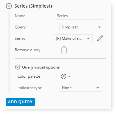Click the Series (Simpliest) section title
Image resolution: width=116 pixels, height=114 pixels.
pos(33,6)
